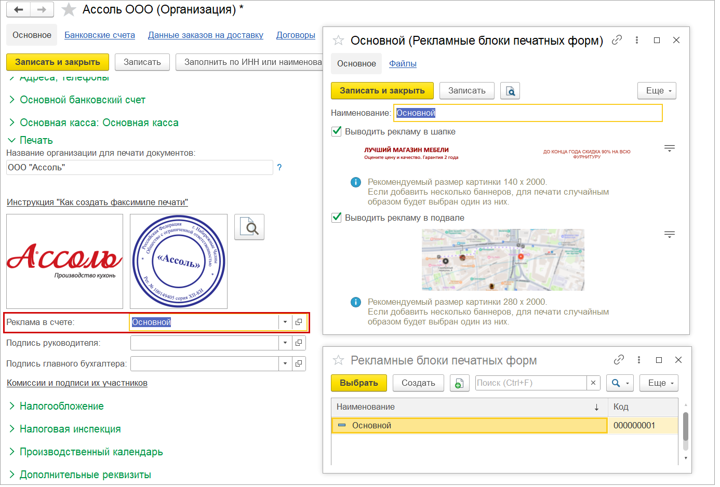Expand the Налогообложение section
Image resolution: width=720 pixels, height=487 pixels.
pos(61,406)
